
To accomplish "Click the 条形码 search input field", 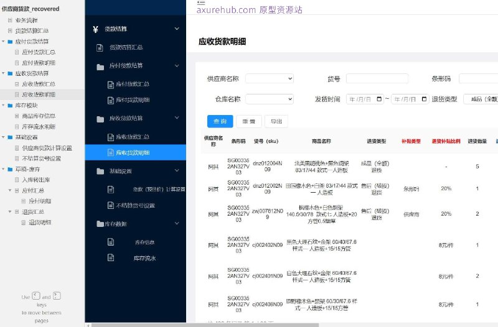I will 478,78.
